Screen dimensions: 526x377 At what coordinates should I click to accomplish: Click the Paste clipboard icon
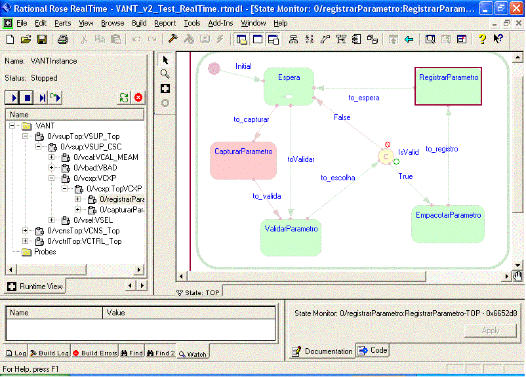pos(115,39)
